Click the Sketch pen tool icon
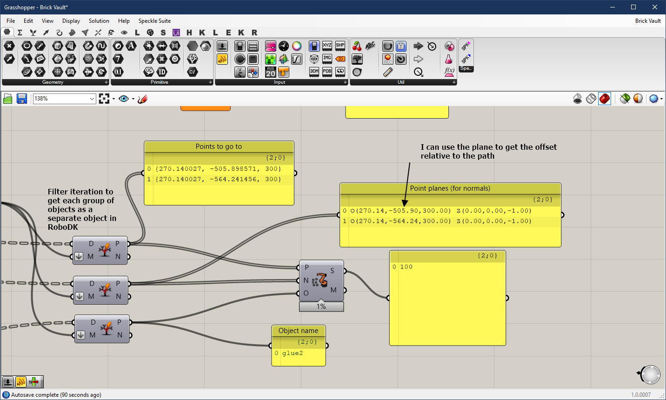This screenshot has height=400, width=666. 142,99
